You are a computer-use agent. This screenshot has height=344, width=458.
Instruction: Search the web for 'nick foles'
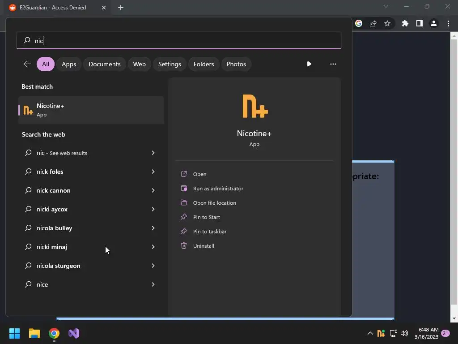[x=91, y=172]
